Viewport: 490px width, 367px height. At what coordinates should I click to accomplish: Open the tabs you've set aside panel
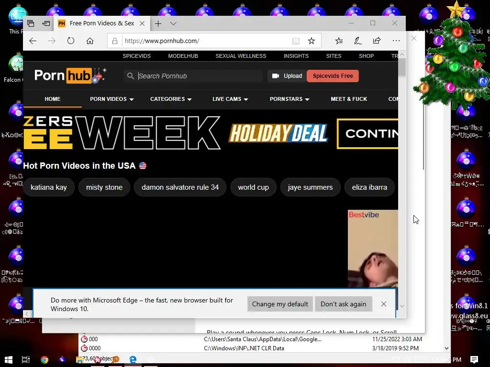pos(31,23)
